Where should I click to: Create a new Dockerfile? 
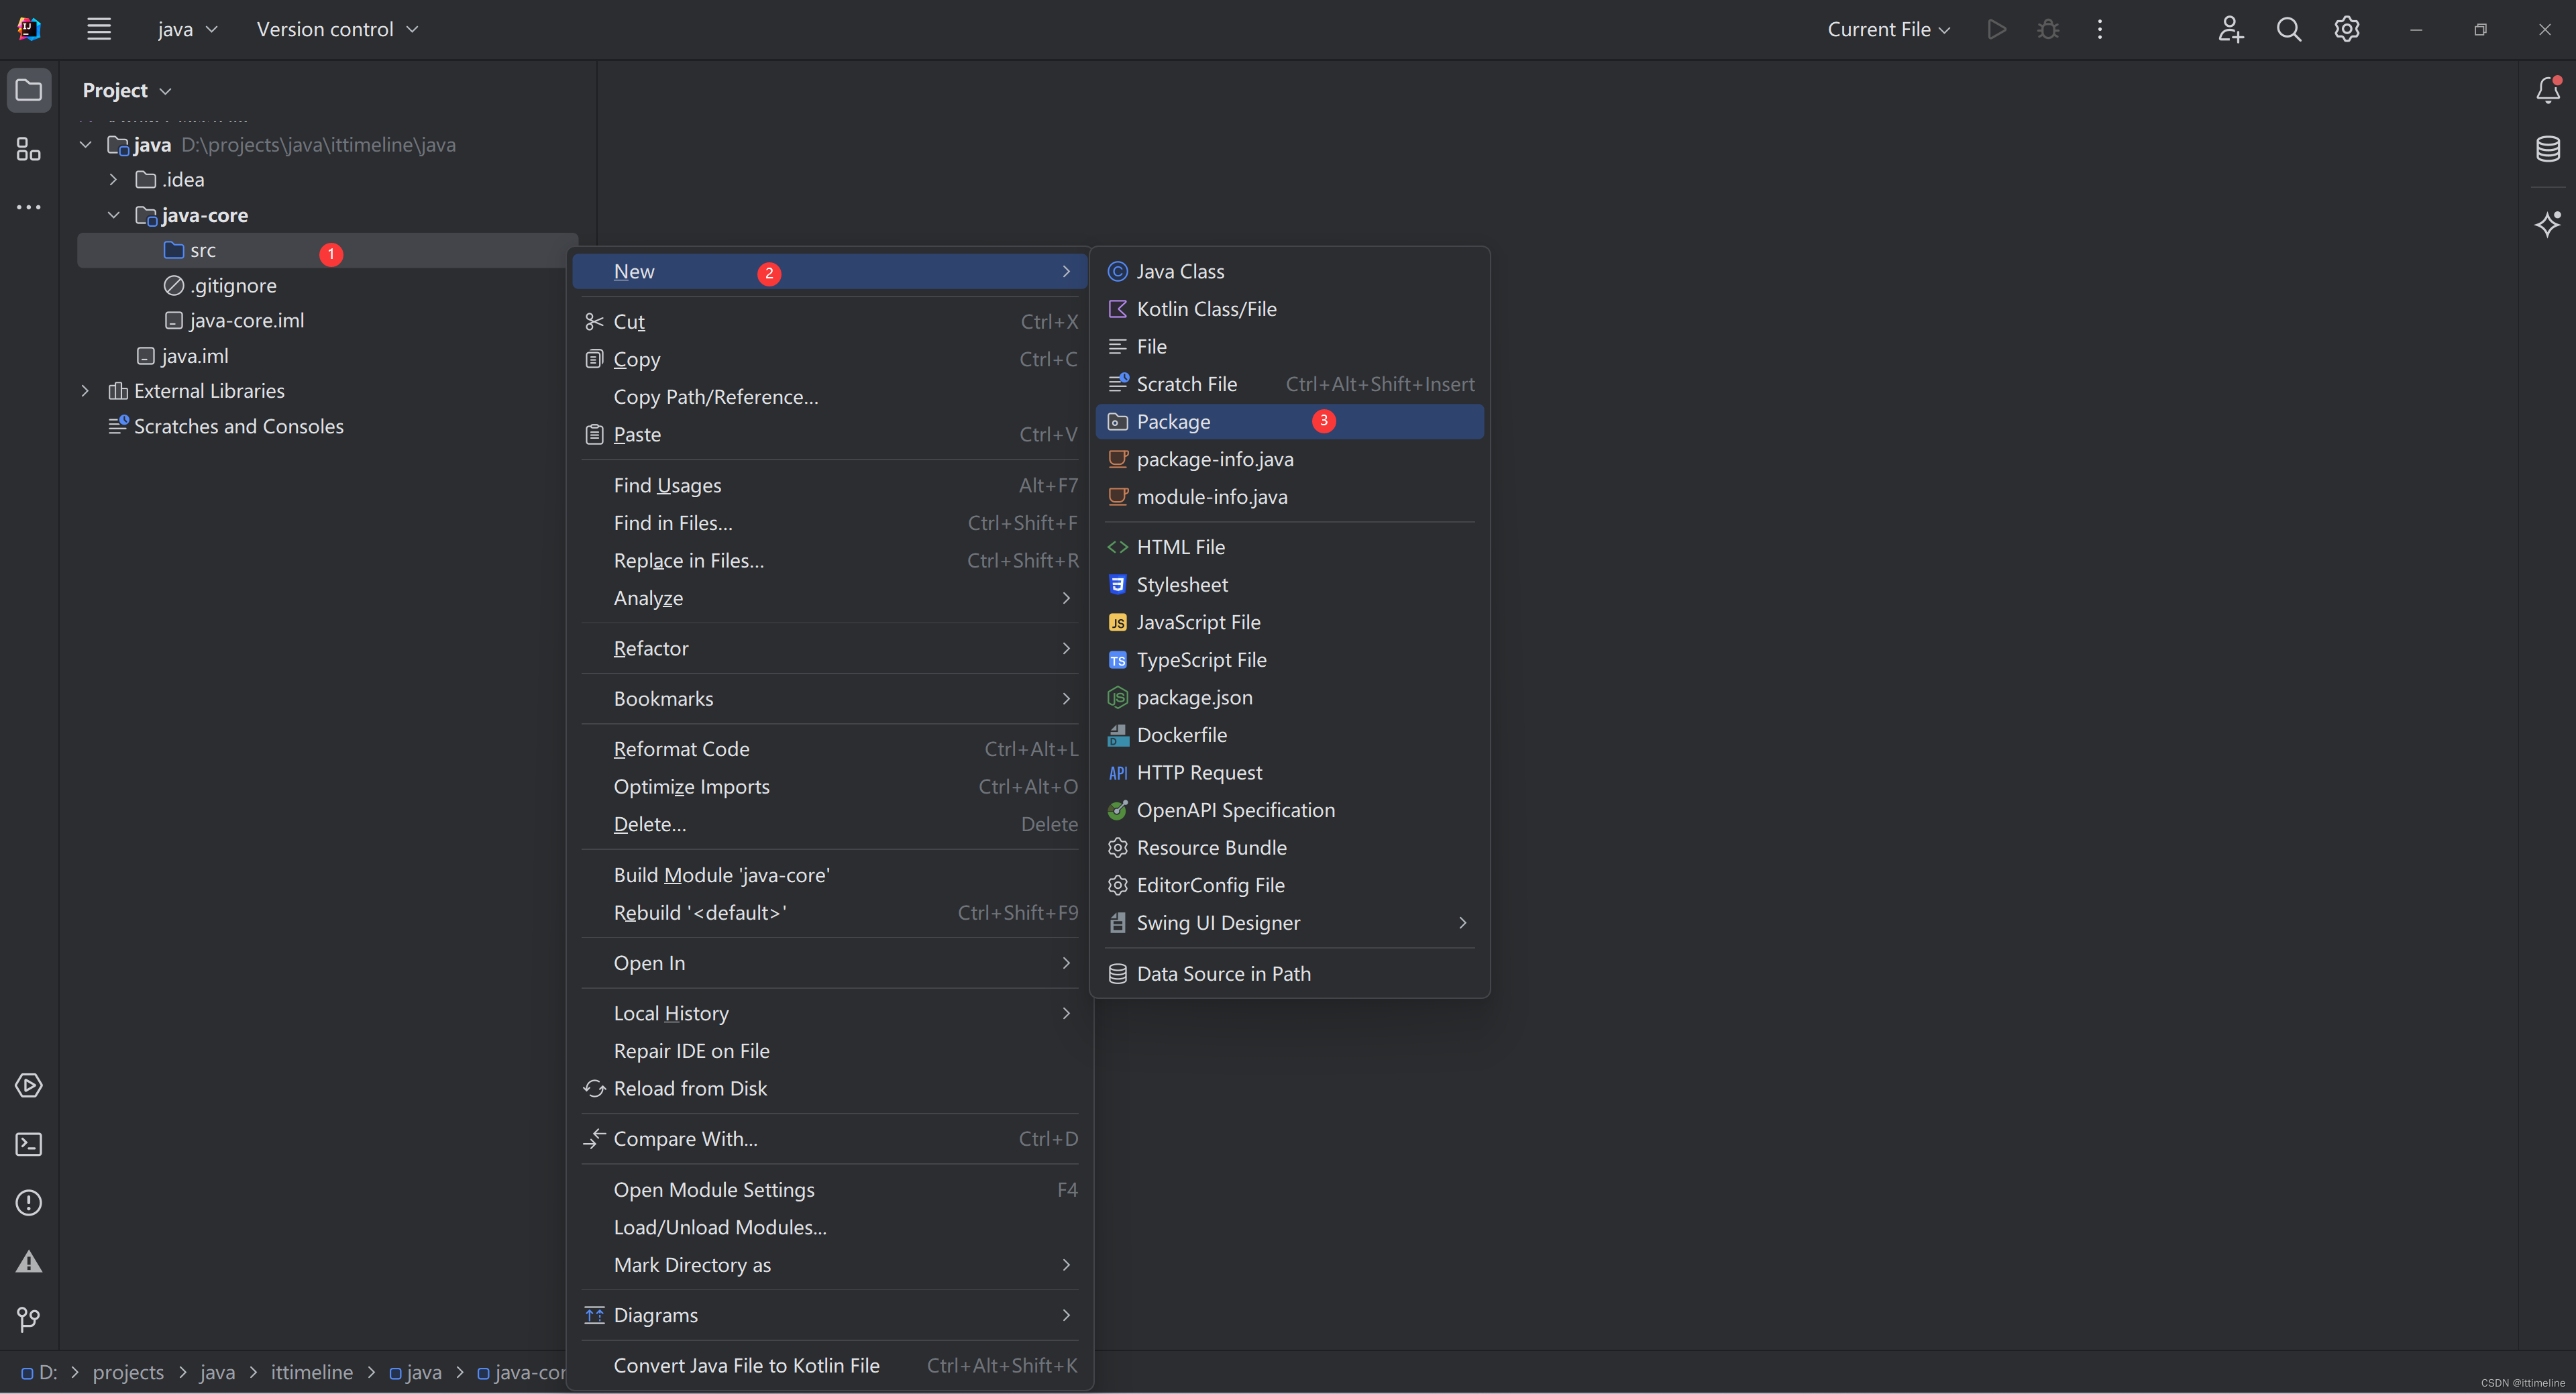pos(1290,735)
